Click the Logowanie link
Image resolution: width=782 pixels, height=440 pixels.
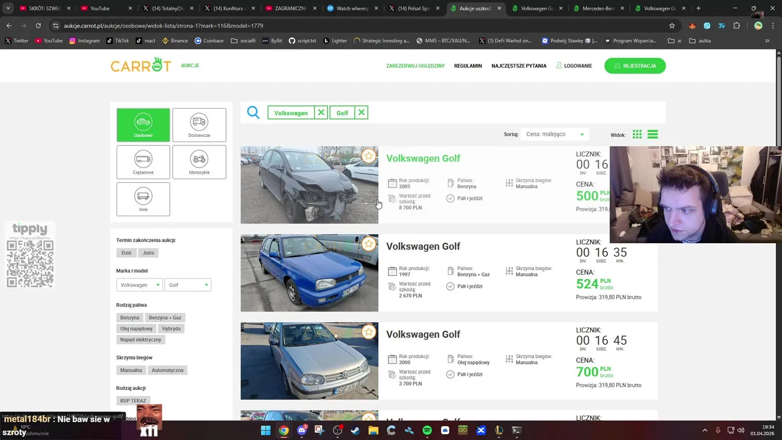[574, 66]
